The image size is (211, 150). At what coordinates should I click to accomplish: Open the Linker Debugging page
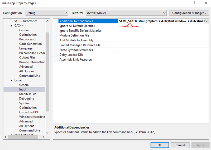27,99
